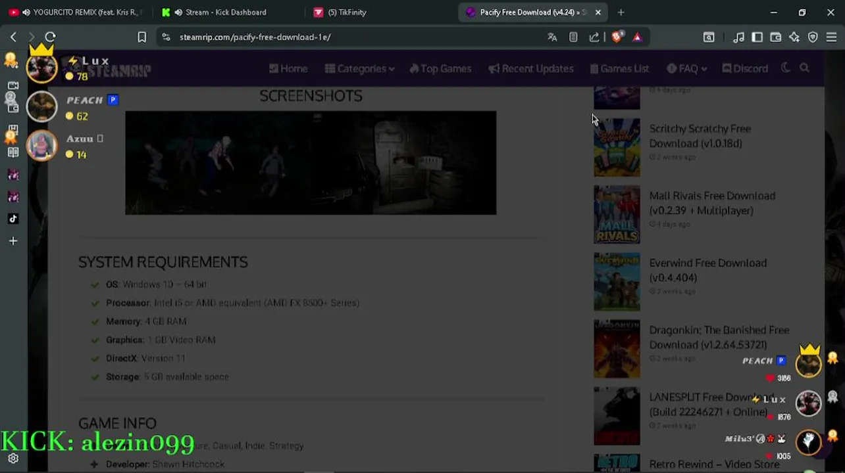Open the Pacify screenshot image
The height and width of the screenshot is (473, 845).
pos(311,163)
